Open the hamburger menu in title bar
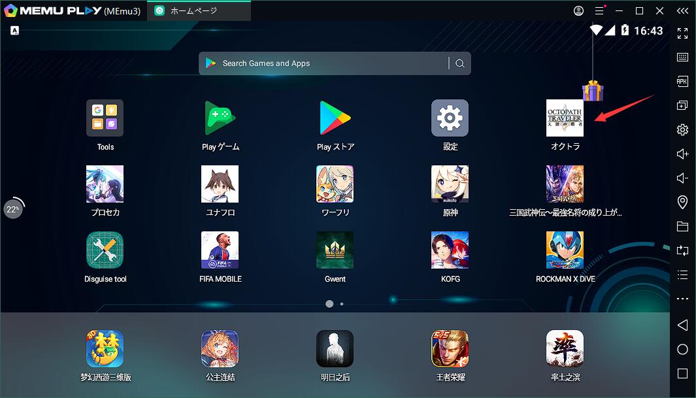 (599, 10)
